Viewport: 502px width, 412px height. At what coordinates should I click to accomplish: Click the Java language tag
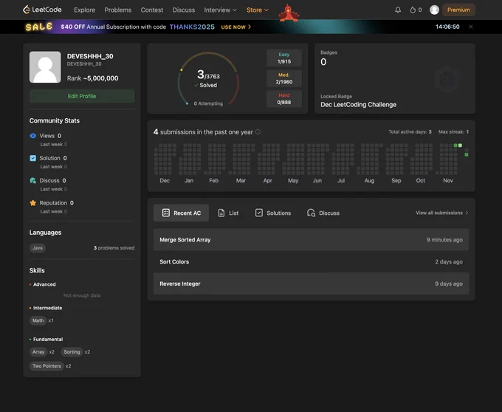(x=38, y=248)
